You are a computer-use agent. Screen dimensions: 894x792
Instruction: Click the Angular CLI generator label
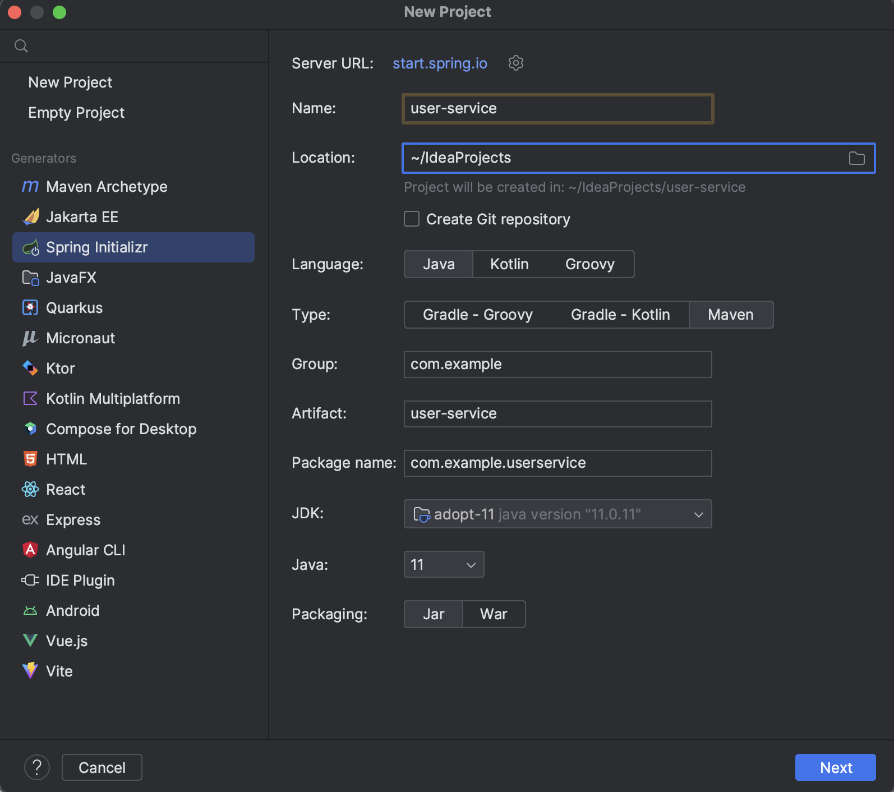(x=86, y=550)
